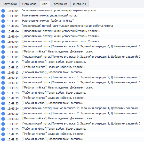Select log line with Добавляем заданий: 3

[x=72, y=47]
